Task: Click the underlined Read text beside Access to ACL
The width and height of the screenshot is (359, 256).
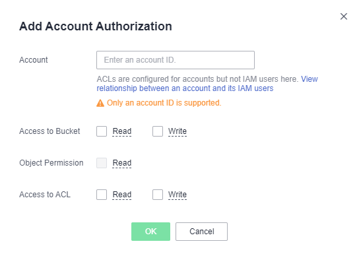Action: (x=122, y=195)
